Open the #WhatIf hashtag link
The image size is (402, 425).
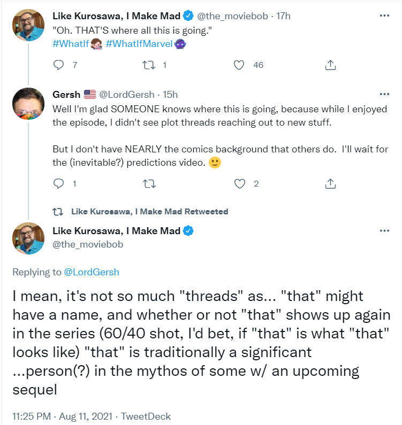click(x=71, y=44)
